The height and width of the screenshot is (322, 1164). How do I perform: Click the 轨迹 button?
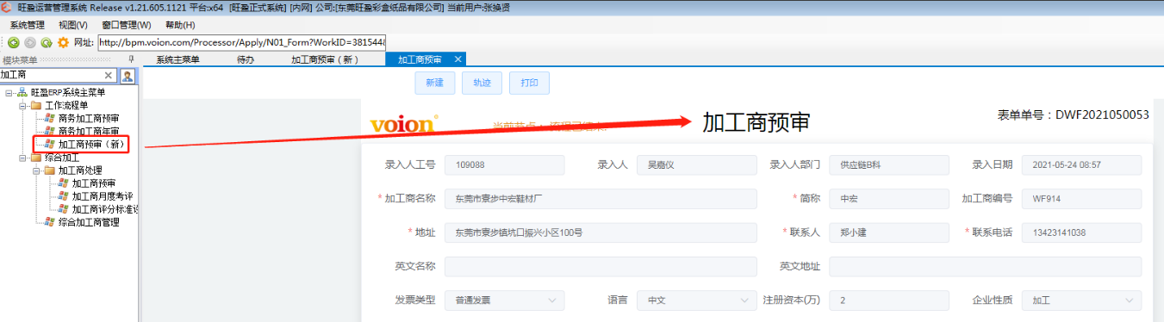point(482,83)
